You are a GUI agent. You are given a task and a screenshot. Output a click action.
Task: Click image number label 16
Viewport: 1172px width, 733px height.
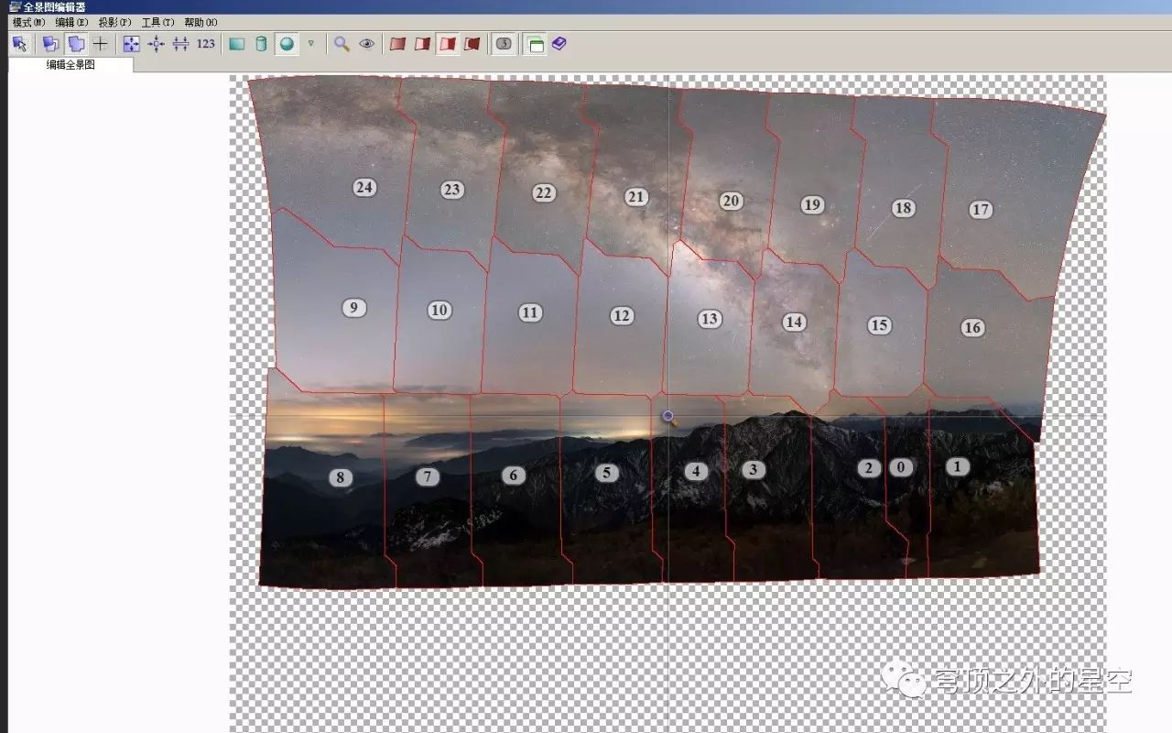[972, 328]
